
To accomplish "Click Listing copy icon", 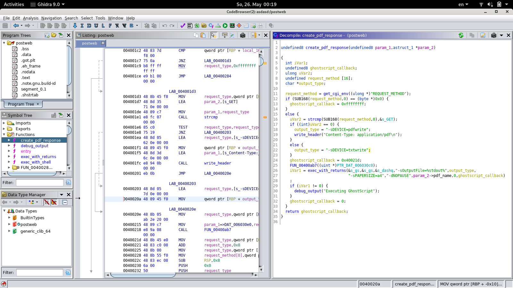I will point(196,35).
